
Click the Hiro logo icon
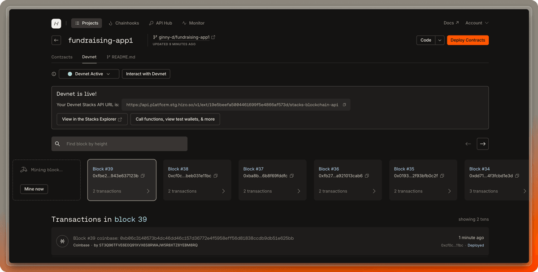56,23
